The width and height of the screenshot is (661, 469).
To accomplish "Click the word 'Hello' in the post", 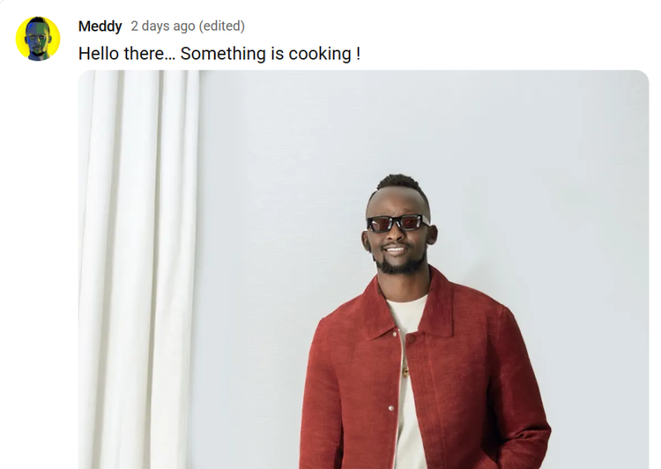I will [x=98, y=54].
